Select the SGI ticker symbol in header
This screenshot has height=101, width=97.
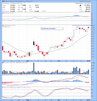(3, 2)
